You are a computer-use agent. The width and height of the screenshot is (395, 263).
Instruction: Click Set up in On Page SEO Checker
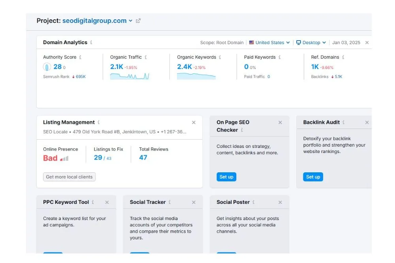pos(226,177)
